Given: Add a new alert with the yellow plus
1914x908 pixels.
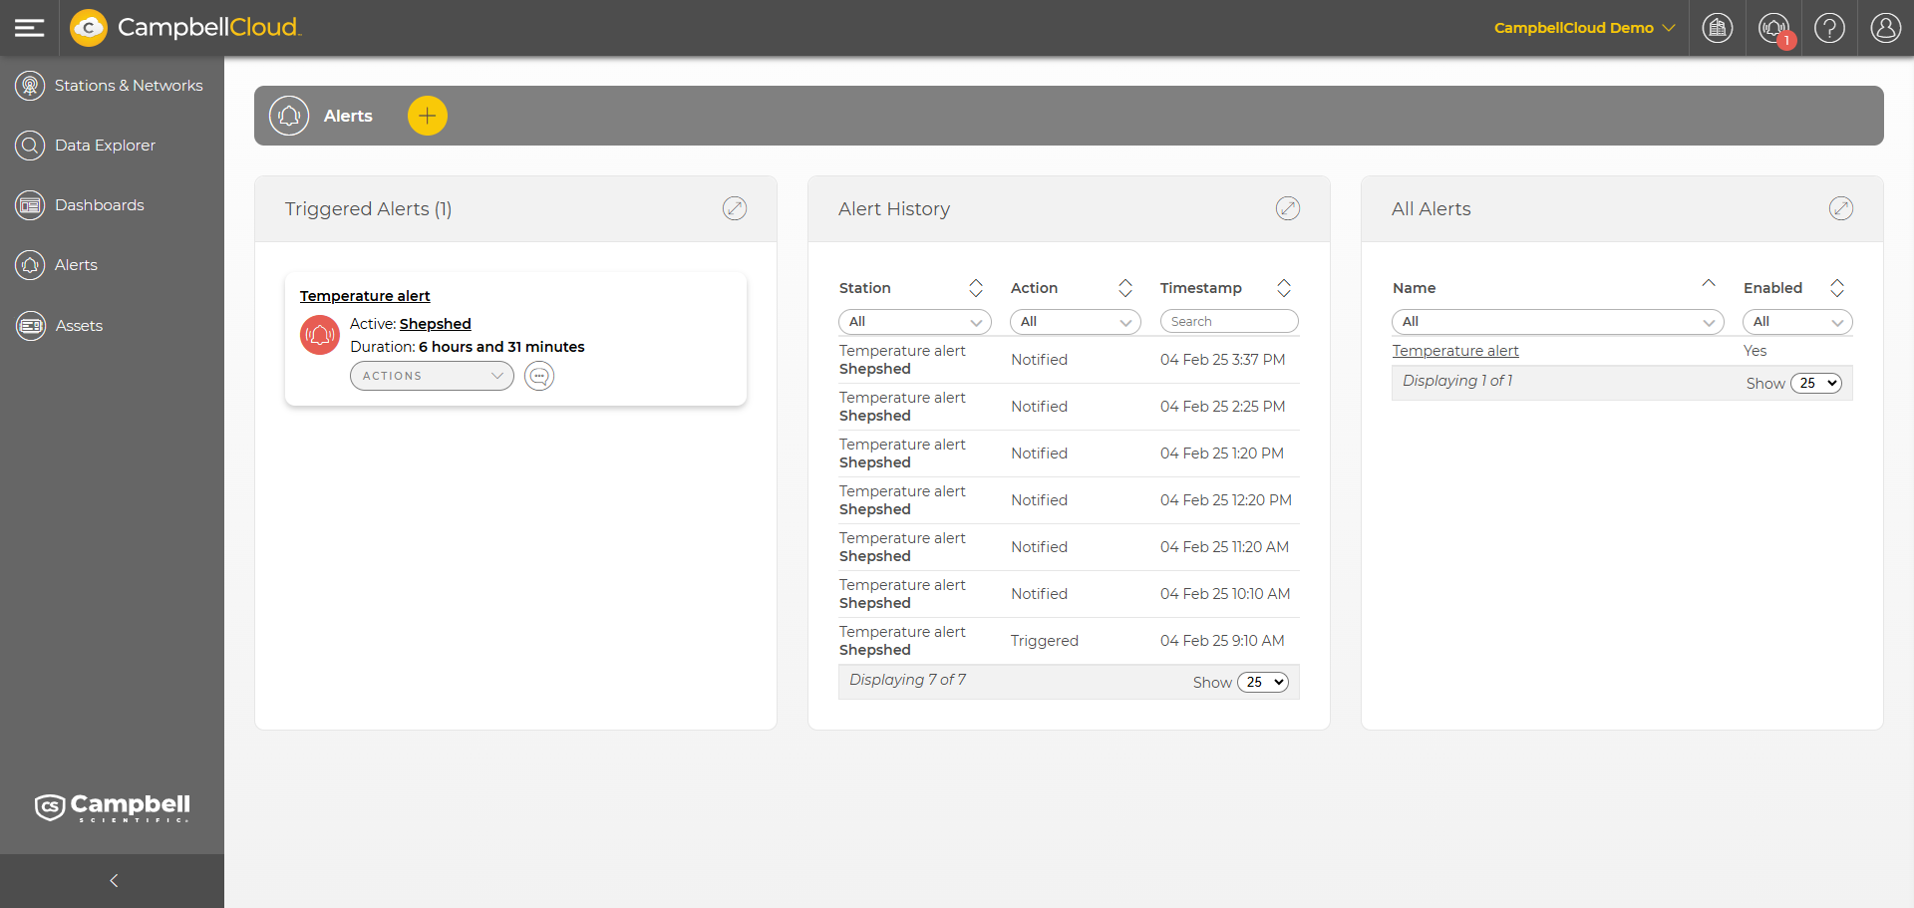Looking at the screenshot, I should [428, 116].
